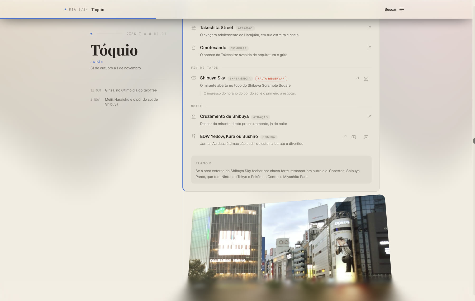Click the DIAS 7 A 8 DE 24 label
The width and height of the screenshot is (475, 301).
146,34
